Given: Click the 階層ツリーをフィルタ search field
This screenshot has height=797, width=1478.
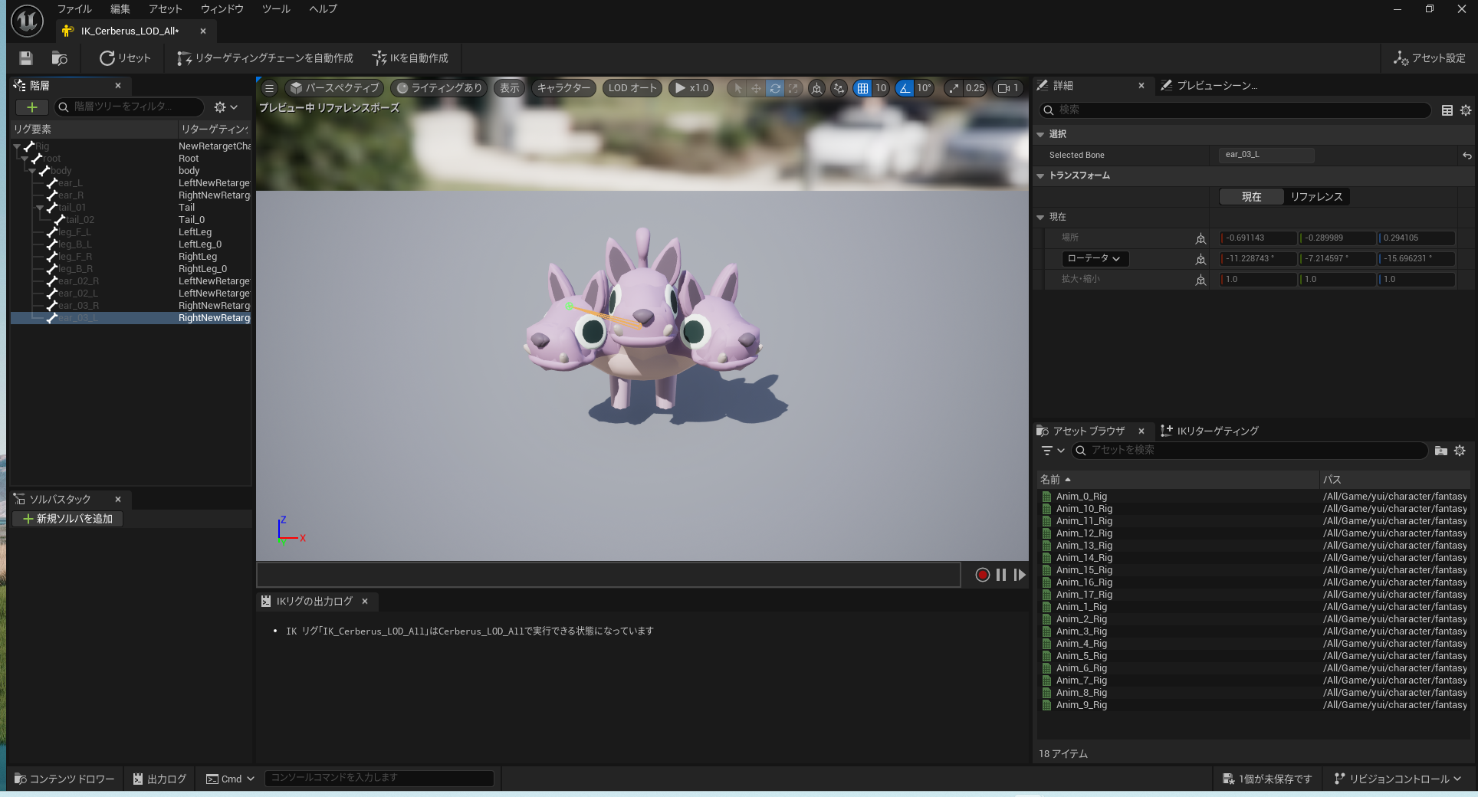Looking at the screenshot, I should point(129,107).
